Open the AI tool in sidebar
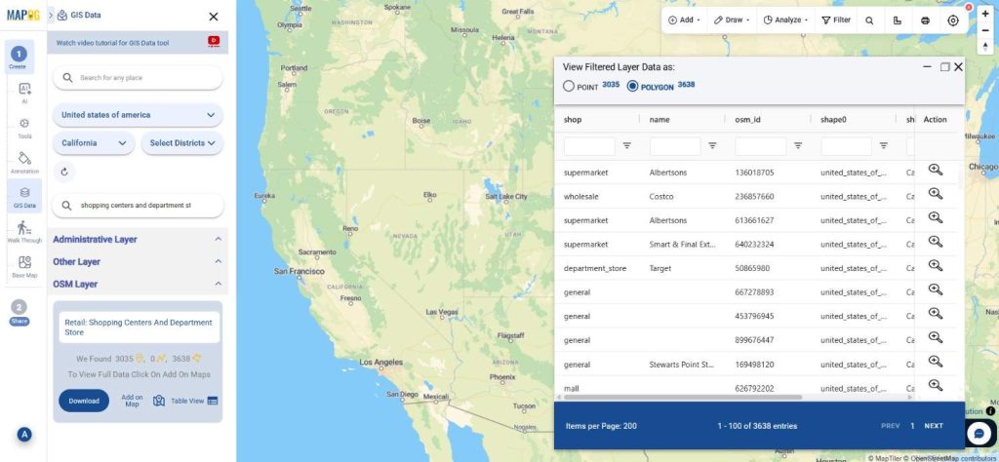The image size is (999, 462). click(x=24, y=93)
